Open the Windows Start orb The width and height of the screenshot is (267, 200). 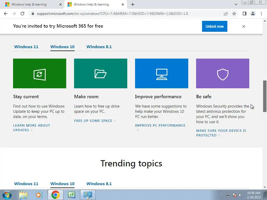click(7, 195)
